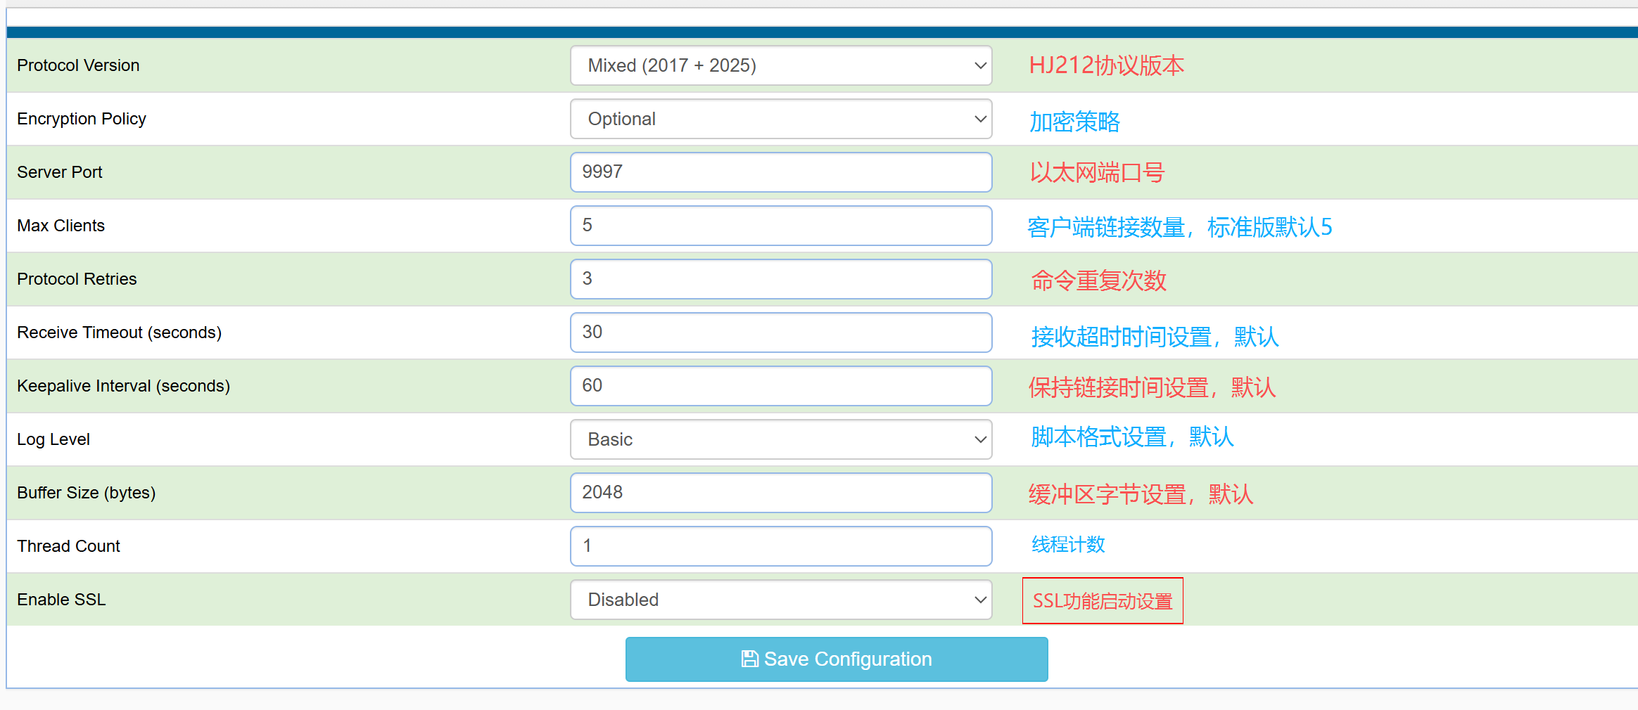Click the '脚本格式设置，默认' text

[1133, 437]
